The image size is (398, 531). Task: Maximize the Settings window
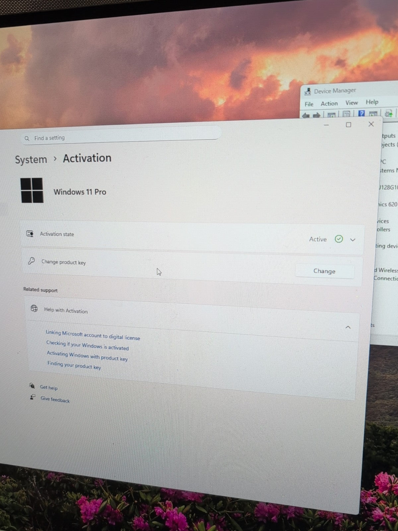349,125
